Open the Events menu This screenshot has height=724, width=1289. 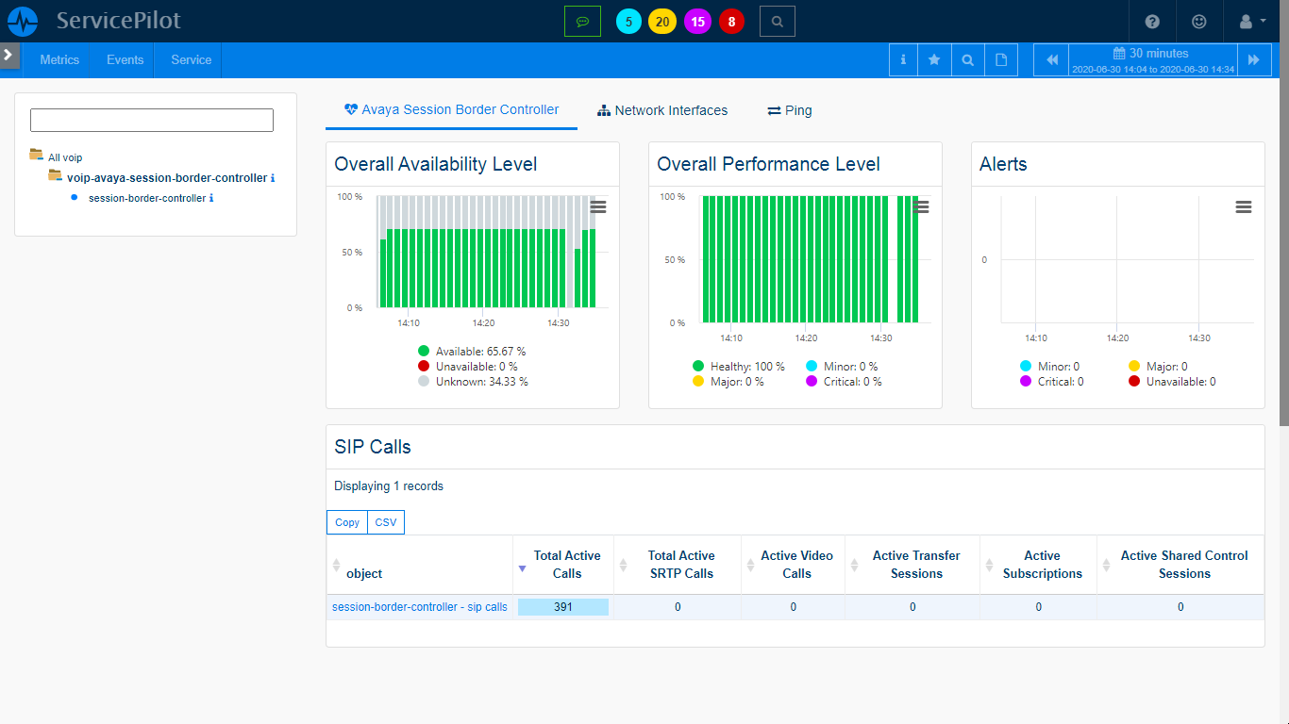[x=125, y=59]
